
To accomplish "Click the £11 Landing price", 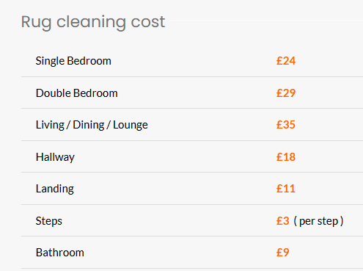I will pyautogui.click(x=286, y=189).
